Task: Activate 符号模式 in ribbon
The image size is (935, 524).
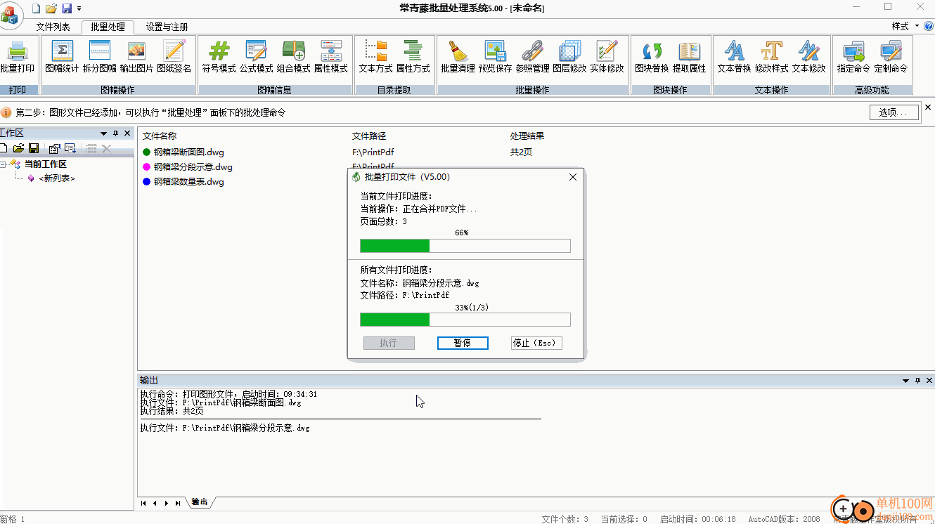Action: (219, 57)
